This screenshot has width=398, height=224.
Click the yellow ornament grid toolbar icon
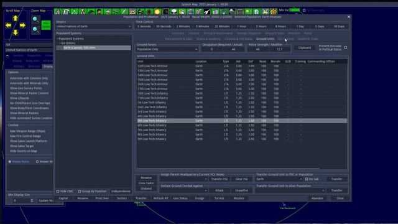tap(274, 11)
